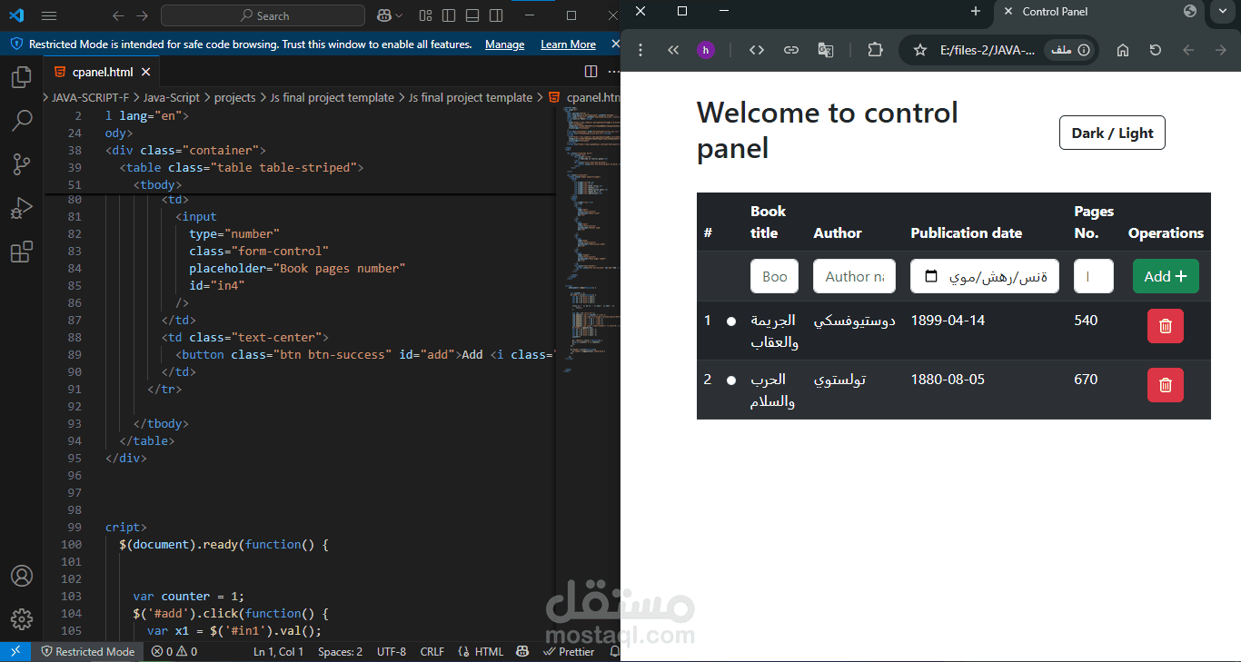Split the editor to the right
Screen dimensions: 1241x662
pyautogui.click(x=591, y=72)
